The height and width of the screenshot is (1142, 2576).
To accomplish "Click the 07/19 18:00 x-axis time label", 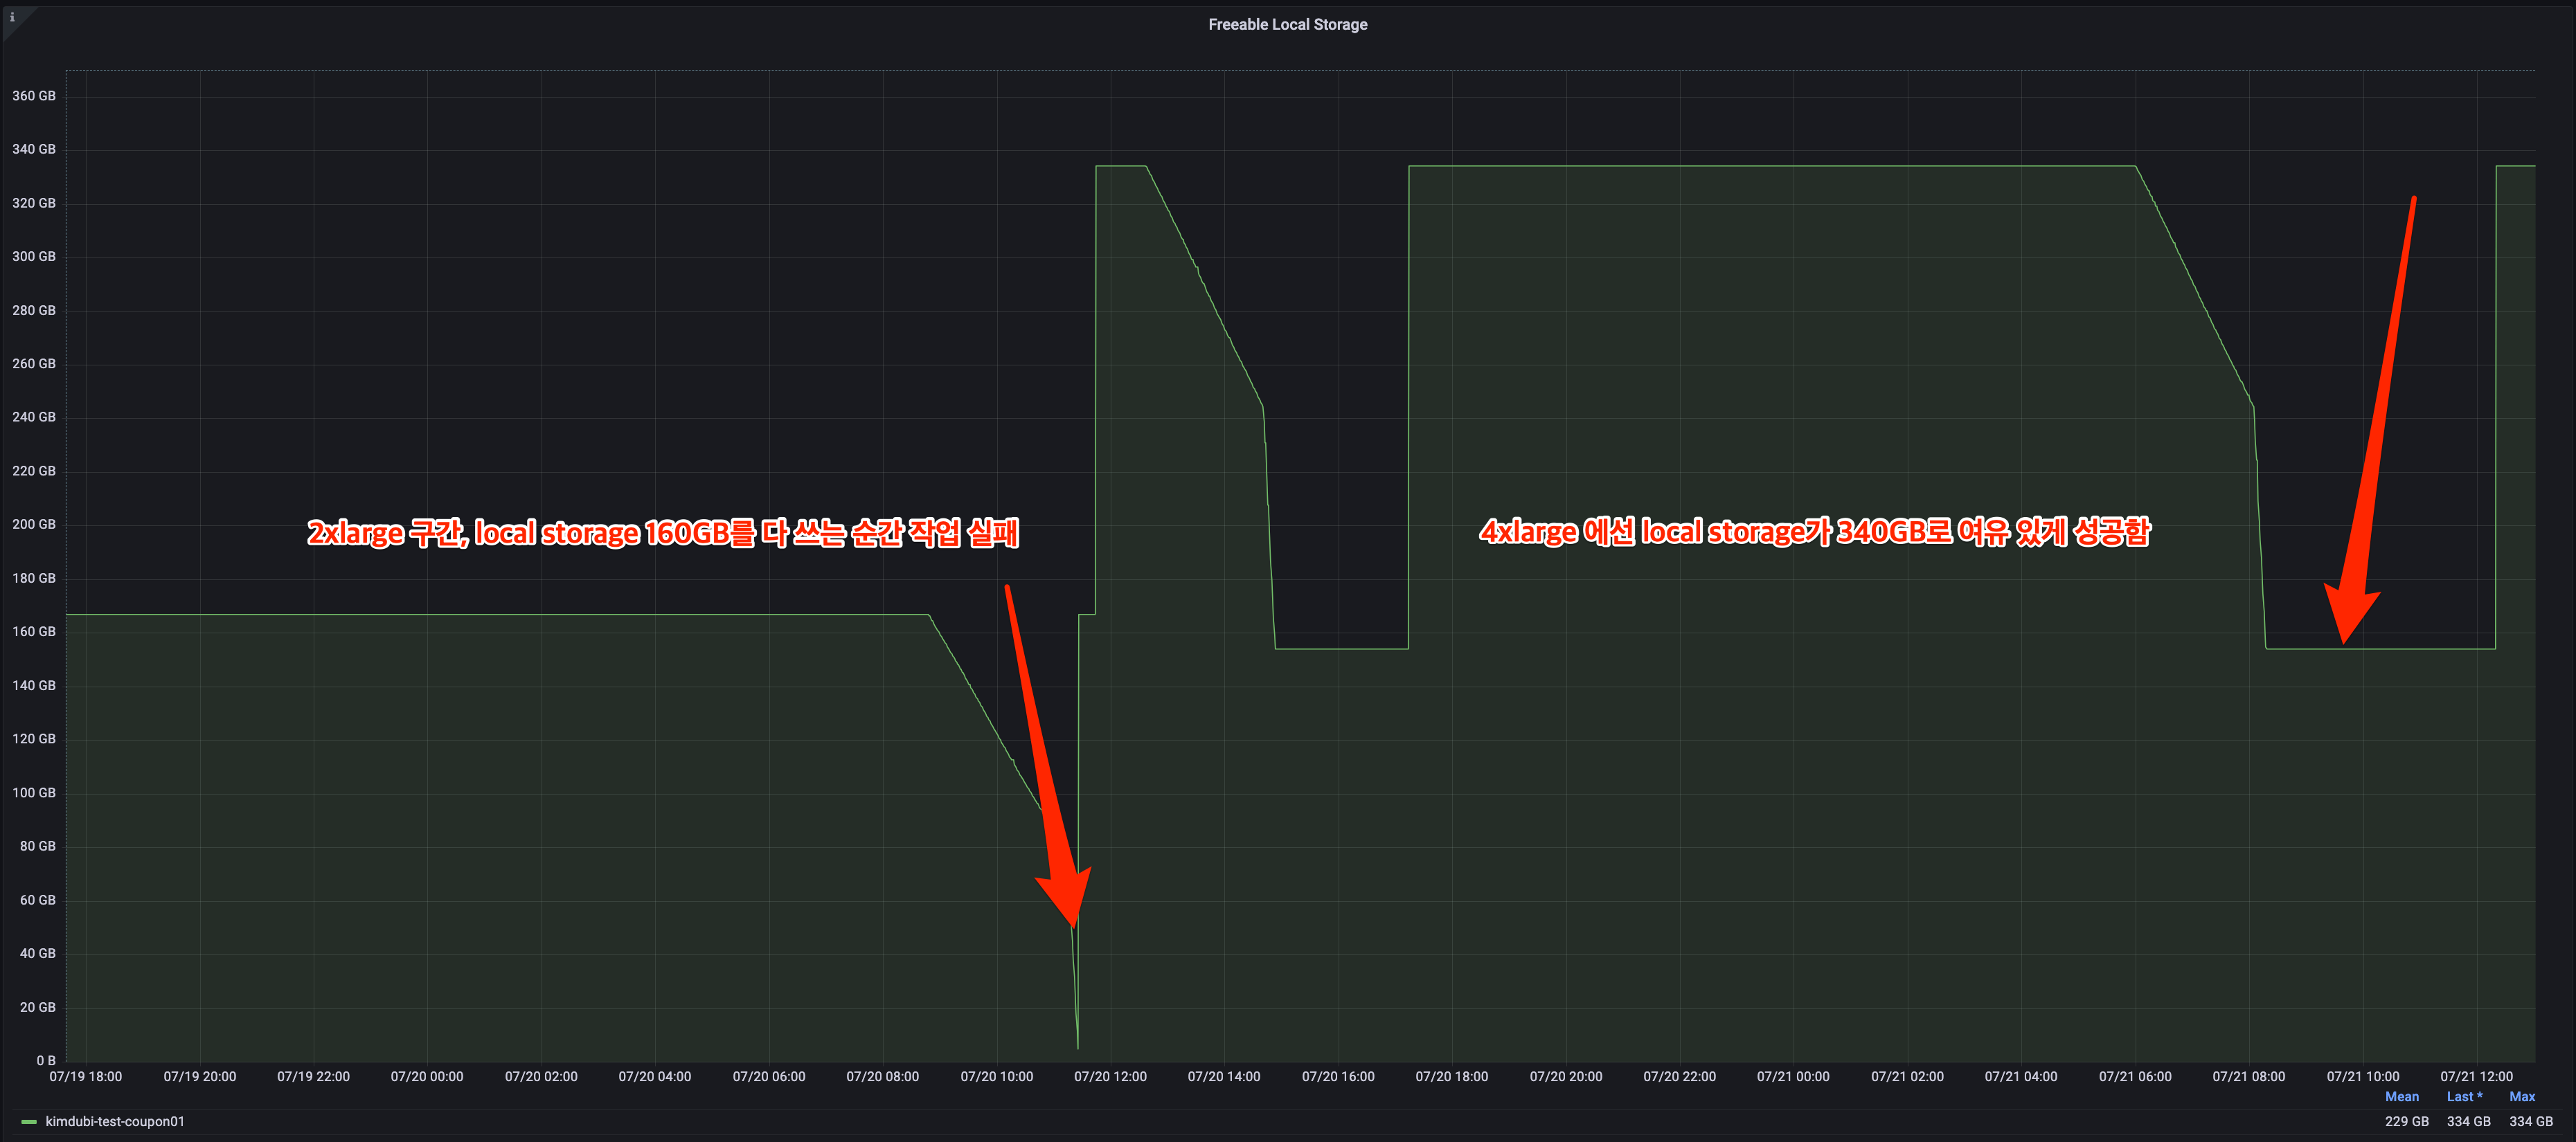I will (86, 1077).
